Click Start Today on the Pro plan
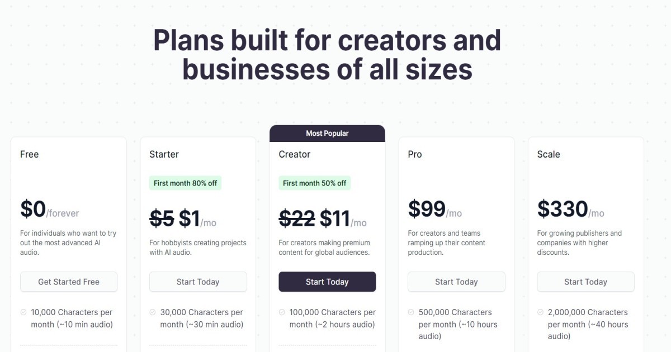This screenshot has width=671, height=352. coord(456,282)
